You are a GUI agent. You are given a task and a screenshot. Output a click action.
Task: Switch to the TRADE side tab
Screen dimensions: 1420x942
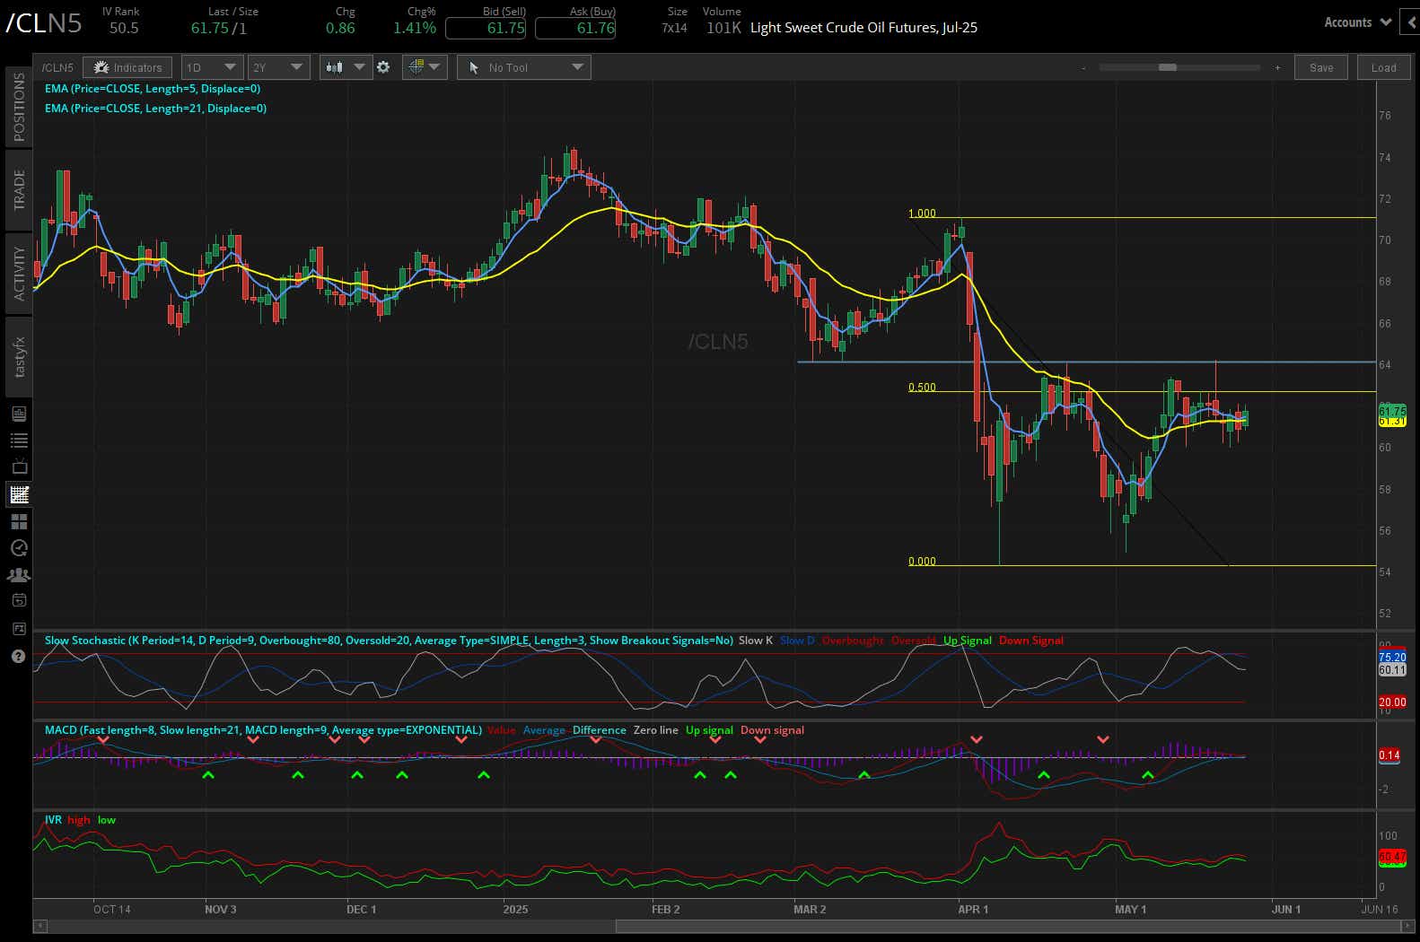19,189
